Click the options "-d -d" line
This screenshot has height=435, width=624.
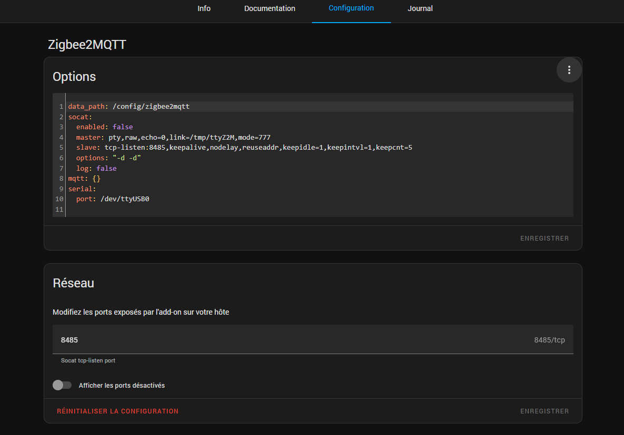pyautogui.click(x=108, y=158)
